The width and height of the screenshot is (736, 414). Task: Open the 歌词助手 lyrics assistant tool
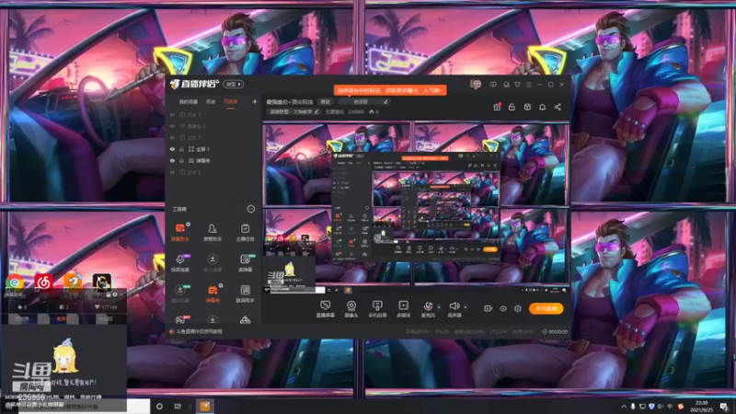pos(245,293)
